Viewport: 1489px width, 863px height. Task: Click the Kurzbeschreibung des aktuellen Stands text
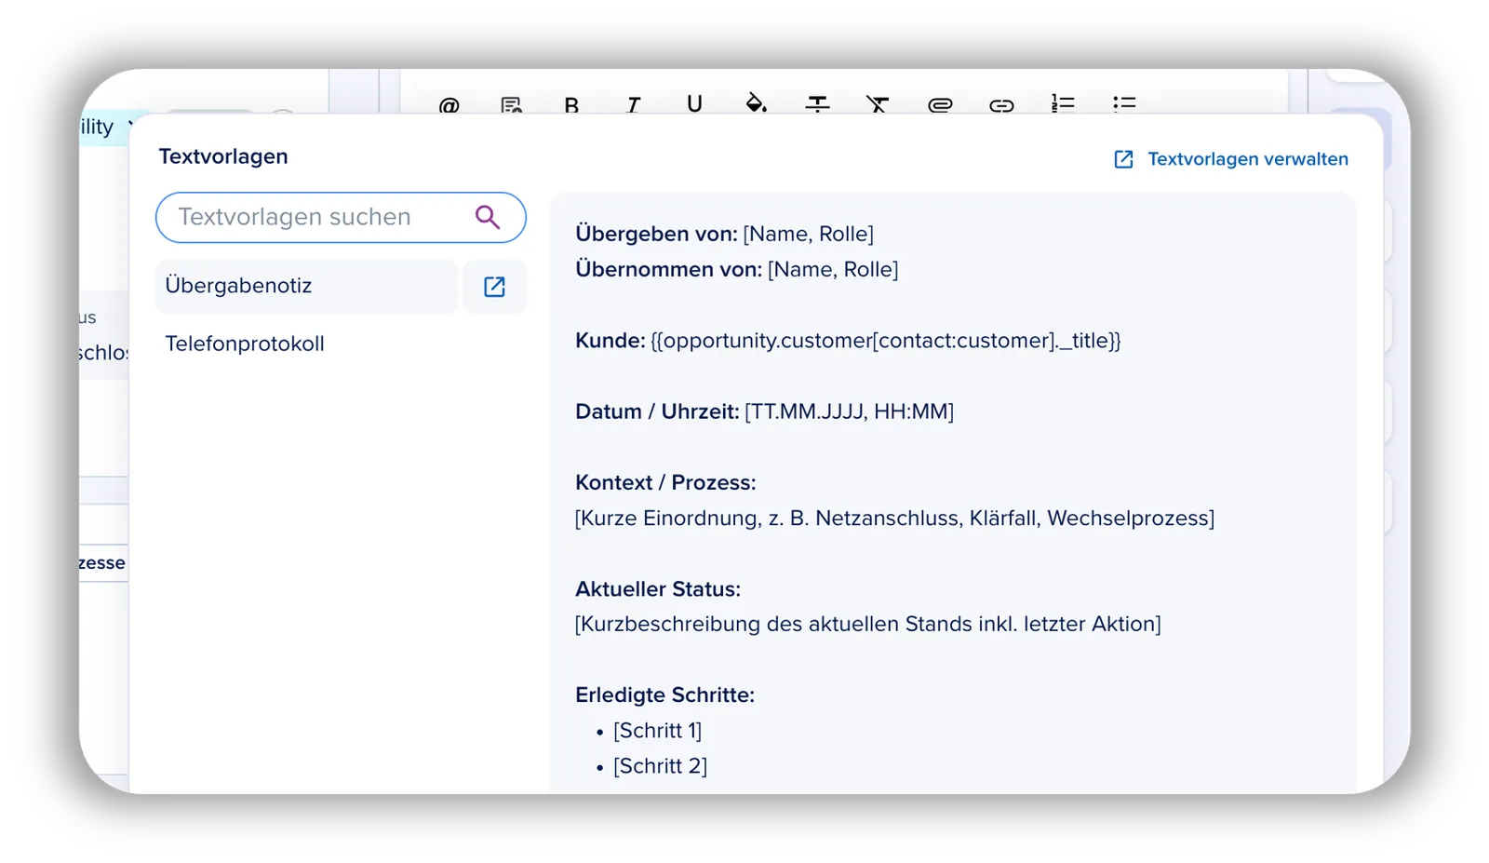click(868, 624)
